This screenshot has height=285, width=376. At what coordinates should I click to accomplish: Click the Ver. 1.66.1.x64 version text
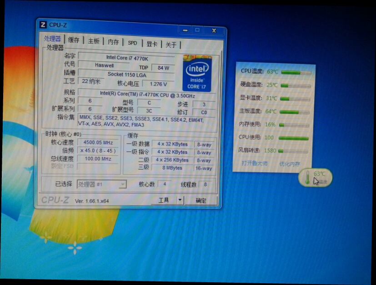(92, 201)
